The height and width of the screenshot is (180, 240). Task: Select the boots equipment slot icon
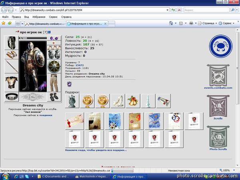point(54,97)
